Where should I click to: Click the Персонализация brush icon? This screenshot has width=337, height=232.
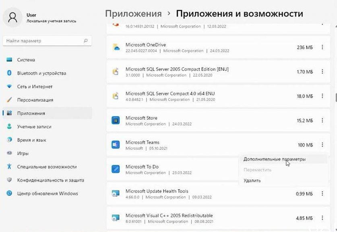click(x=9, y=100)
